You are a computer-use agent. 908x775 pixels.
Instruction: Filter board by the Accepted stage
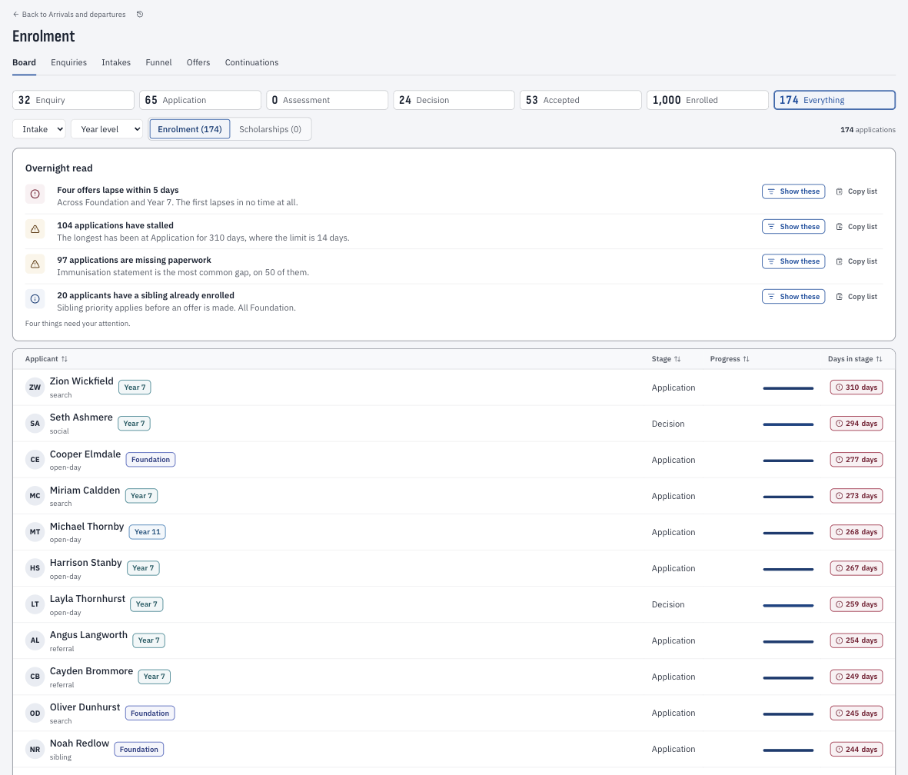coord(580,100)
